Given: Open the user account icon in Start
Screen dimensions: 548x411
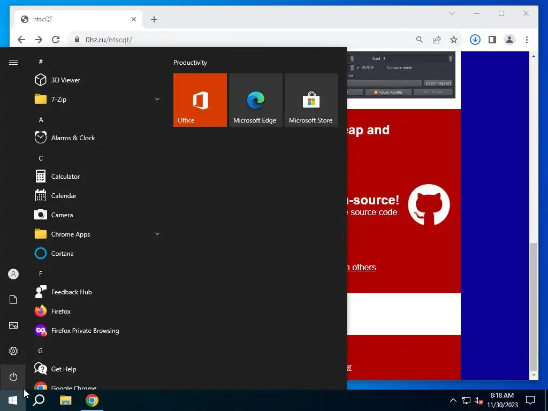Looking at the screenshot, I should click(13, 274).
